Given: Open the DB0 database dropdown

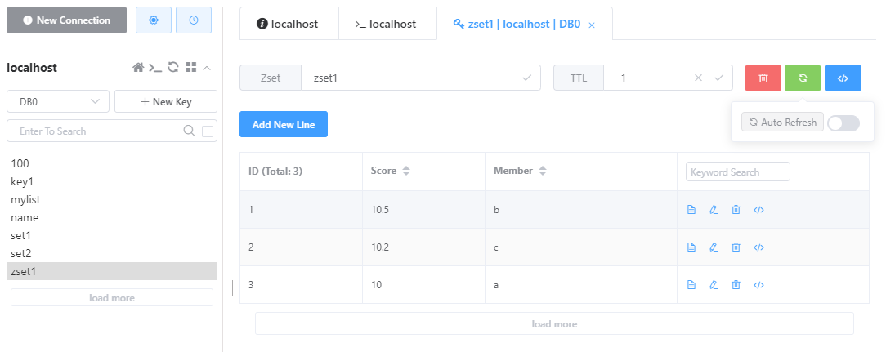Looking at the screenshot, I should pyautogui.click(x=58, y=102).
